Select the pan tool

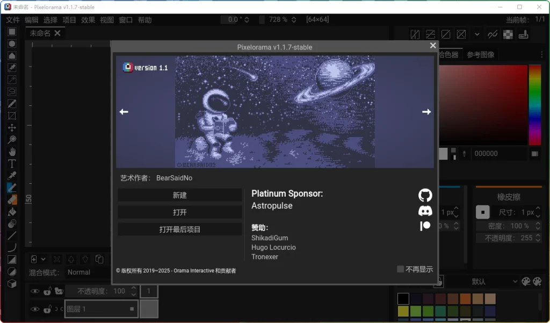point(12,151)
